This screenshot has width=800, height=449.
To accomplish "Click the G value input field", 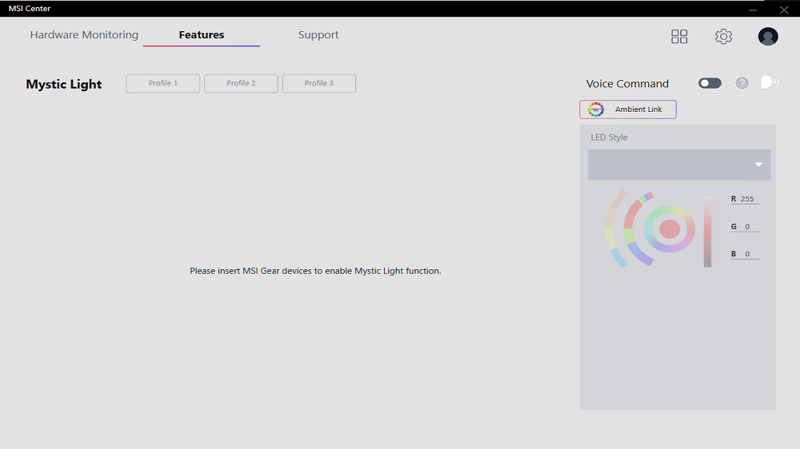I will (x=750, y=226).
